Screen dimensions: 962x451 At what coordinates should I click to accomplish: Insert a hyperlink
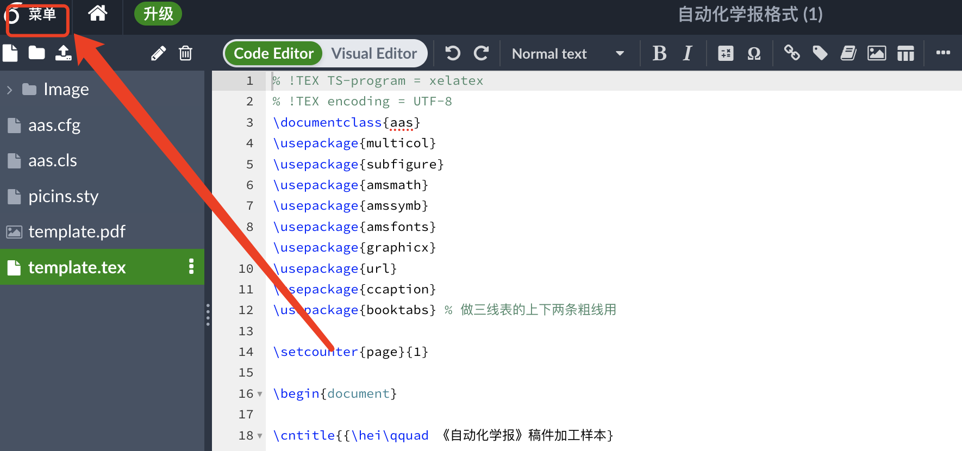coord(792,53)
